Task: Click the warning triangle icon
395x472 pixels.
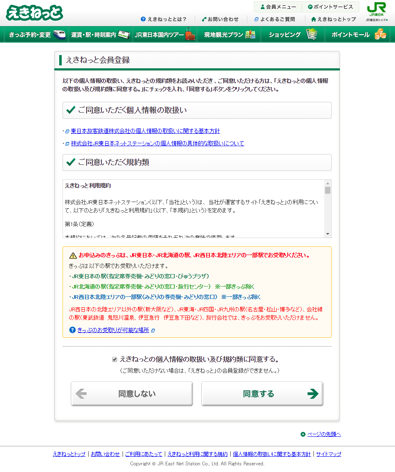Action: point(73,255)
